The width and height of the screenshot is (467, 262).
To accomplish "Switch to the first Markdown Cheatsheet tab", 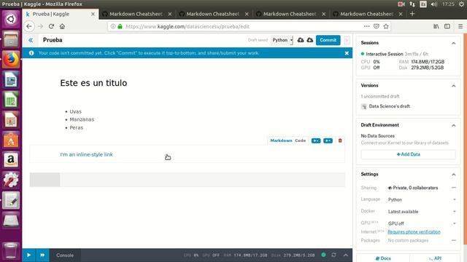I will (136, 14).
